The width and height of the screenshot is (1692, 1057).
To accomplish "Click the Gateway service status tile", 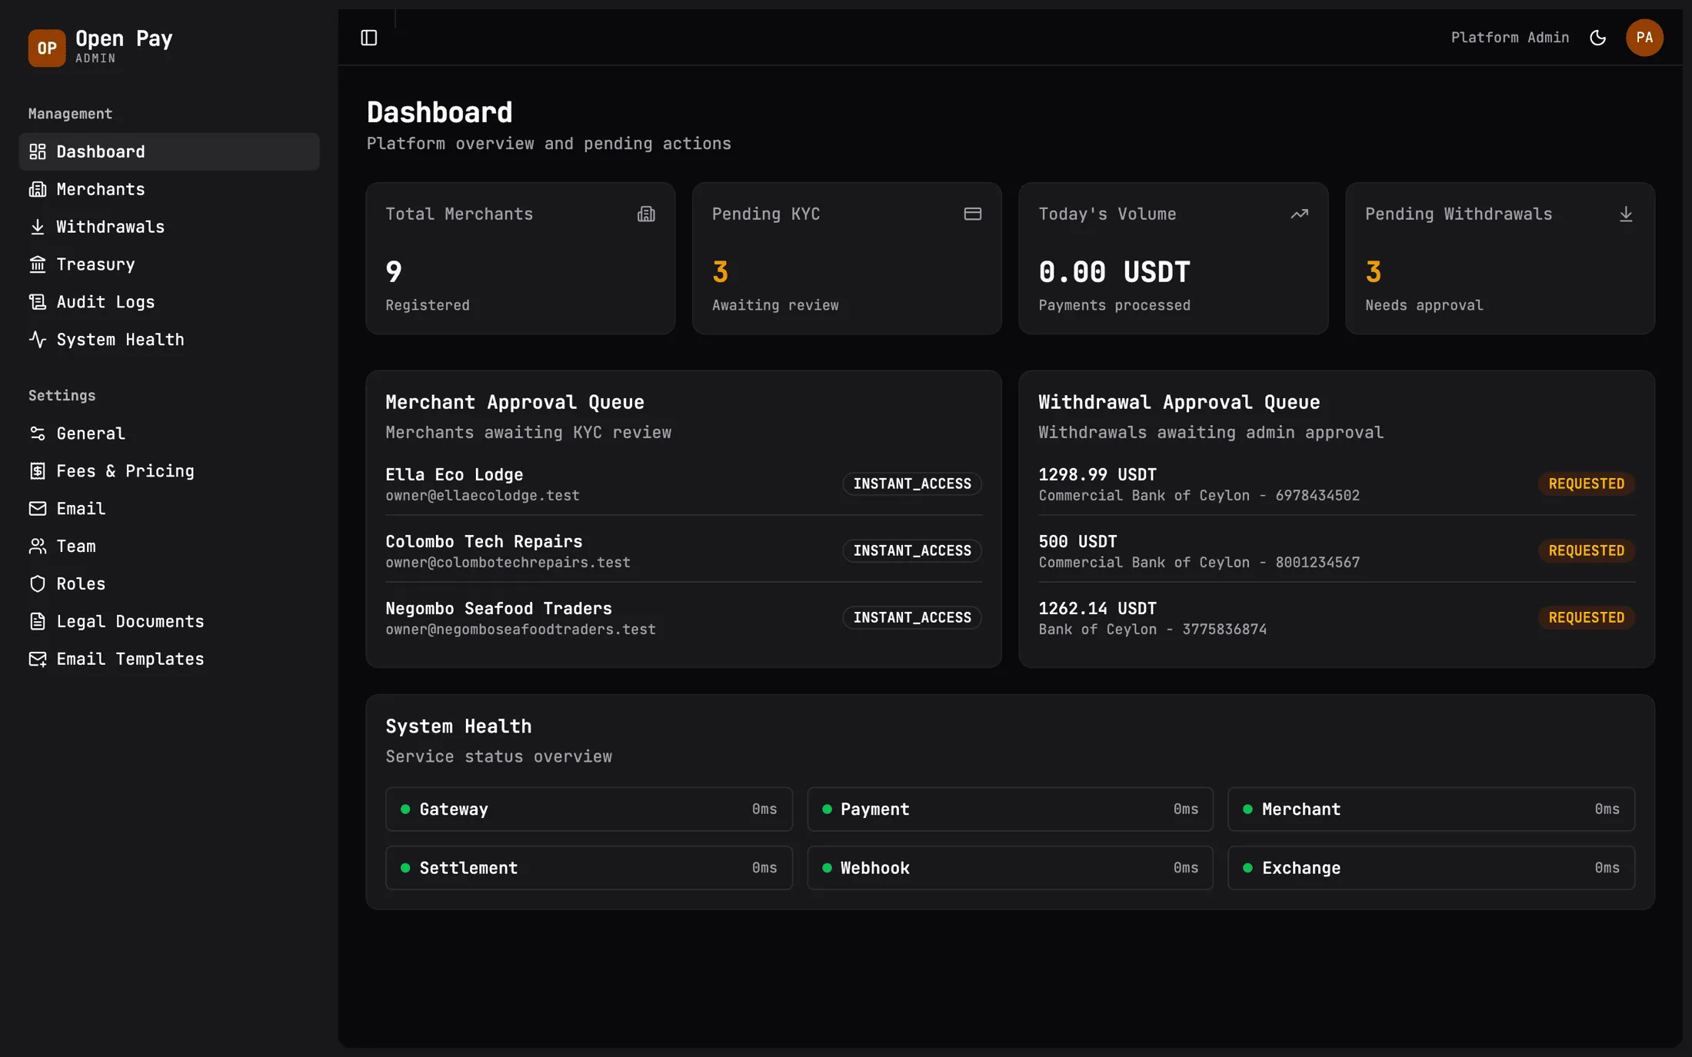I will point(589,809).
